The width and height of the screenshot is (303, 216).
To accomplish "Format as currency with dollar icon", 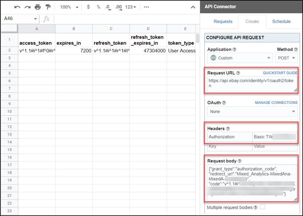I will [x=88, y=7].
